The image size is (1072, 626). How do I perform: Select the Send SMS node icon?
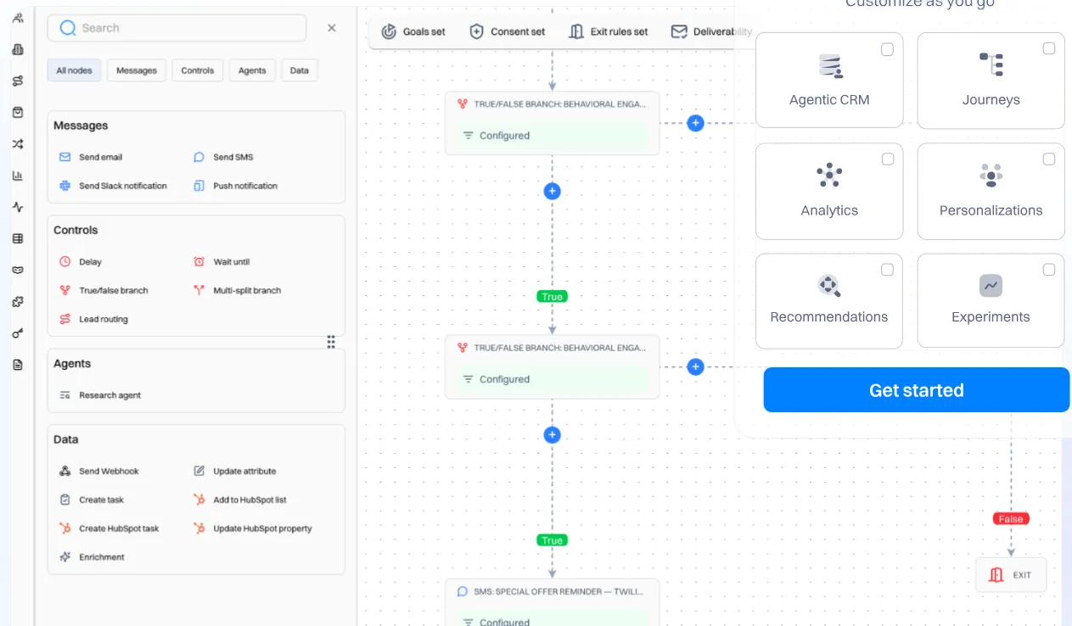coord(199,157)
